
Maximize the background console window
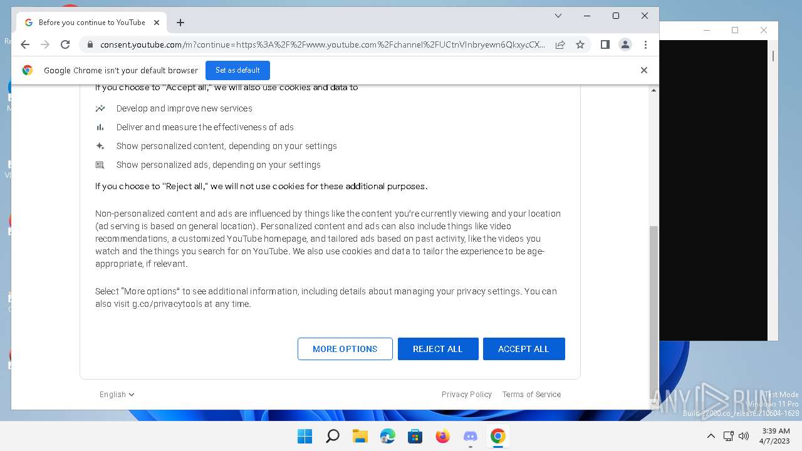point(735,30)
